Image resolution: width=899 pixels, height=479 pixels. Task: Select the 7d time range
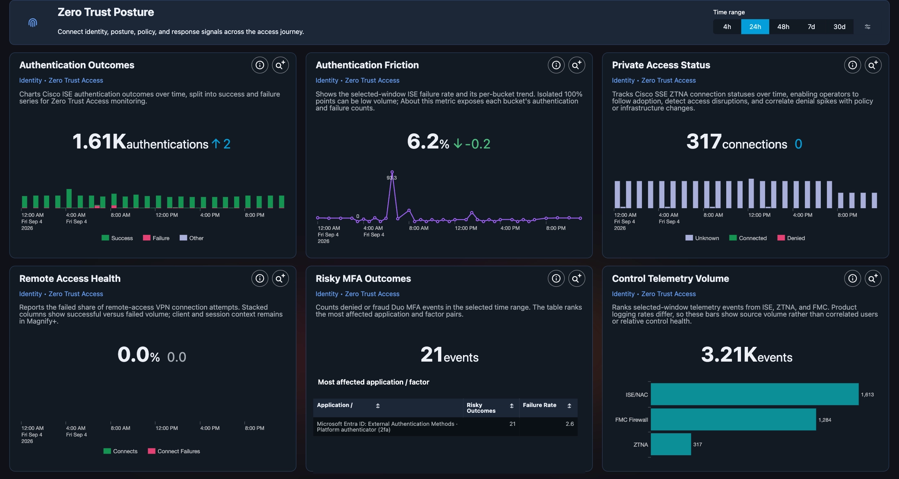click(x=811, y=27)
